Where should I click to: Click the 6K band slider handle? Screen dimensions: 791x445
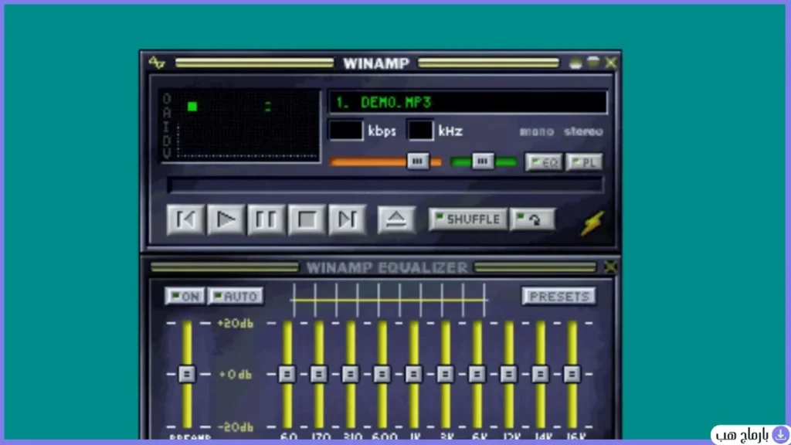pyautogui.click(x=477, y=374)
